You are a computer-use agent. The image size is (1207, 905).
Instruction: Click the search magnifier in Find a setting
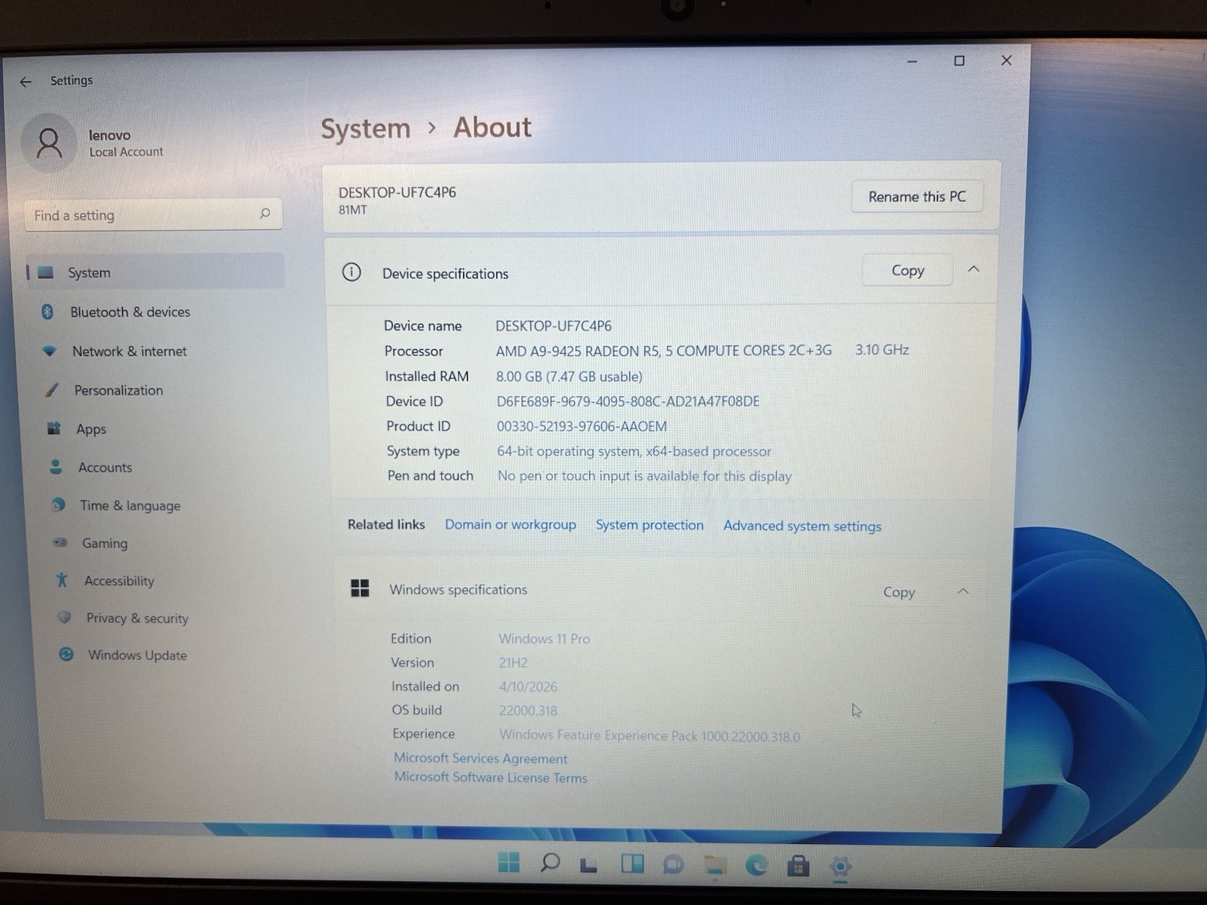(x=265, y=214)
